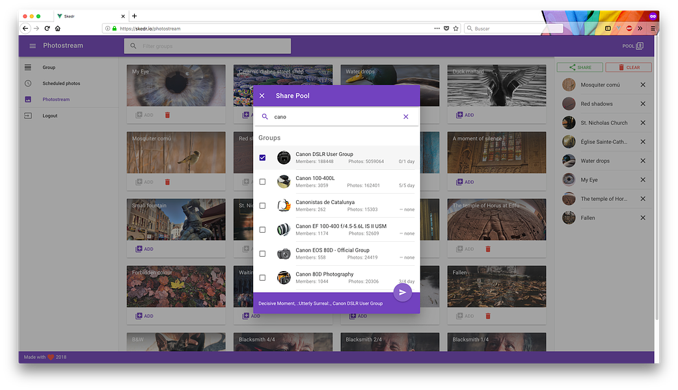Open the Blacksmith 1/4 photo thumbnail
The width and height of the screenshot is (678, 390).
pos(497,342)
